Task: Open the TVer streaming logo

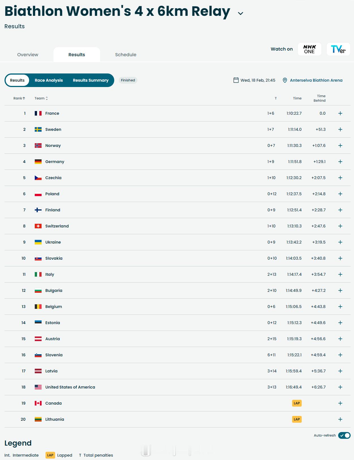Action: [x=338, y=49]
